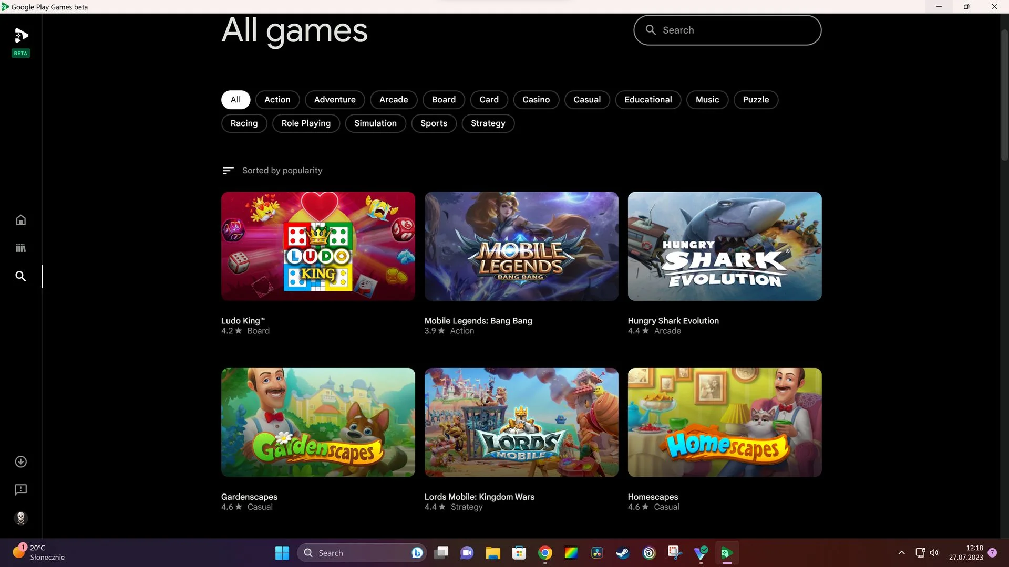Open the Ludo King thumbnail
This screenshot has height=567, width=1009.
click(x=318, y=246)
